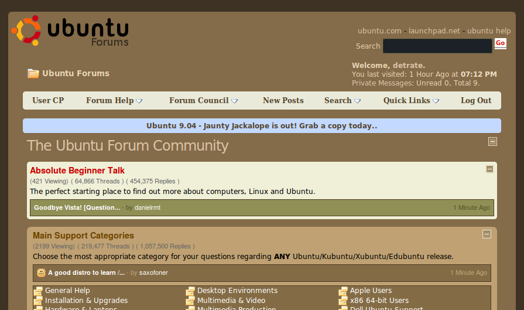Click the folder icon next to Desktop Environments

(190, 291)
